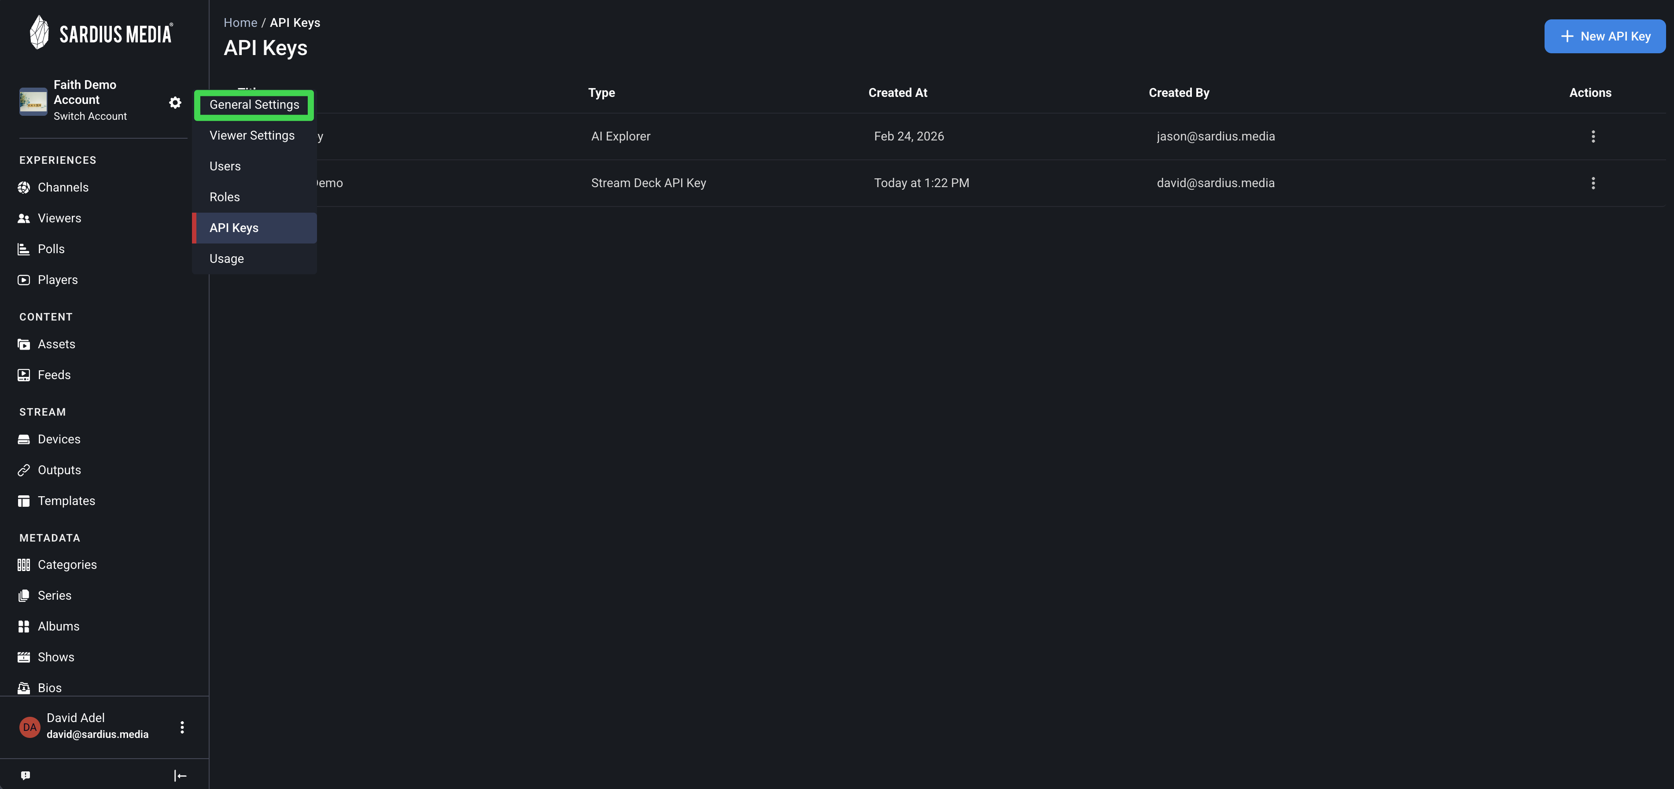The height and width of the screenshot is (789, 1674).
Task: Click the Faith Demo Account thumbnail
Action: pyautogui.click(x=33, y=101)
